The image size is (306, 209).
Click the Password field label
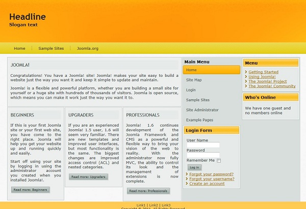click(x=195, y=150)
